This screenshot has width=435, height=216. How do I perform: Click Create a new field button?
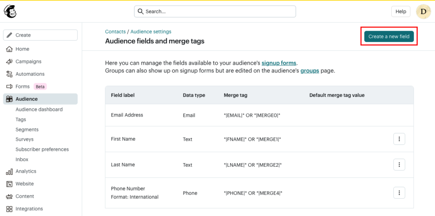coord(389,37)
